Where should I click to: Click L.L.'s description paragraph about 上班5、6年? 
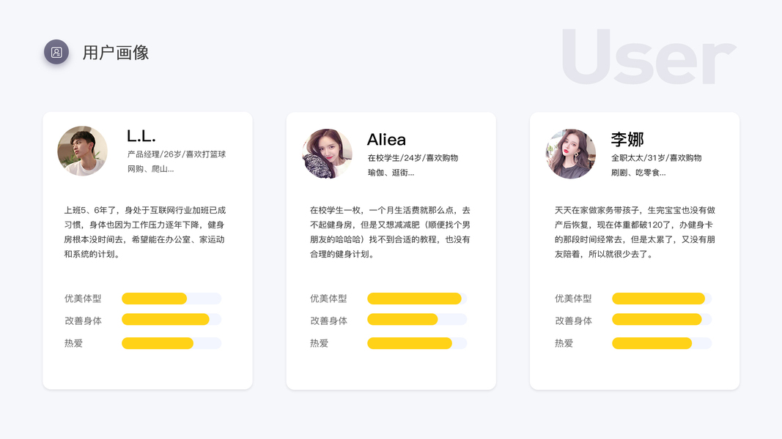click(145, 232)
